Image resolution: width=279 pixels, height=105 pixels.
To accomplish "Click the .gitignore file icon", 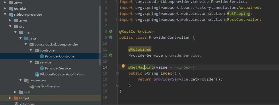I will tap(16, 104).
